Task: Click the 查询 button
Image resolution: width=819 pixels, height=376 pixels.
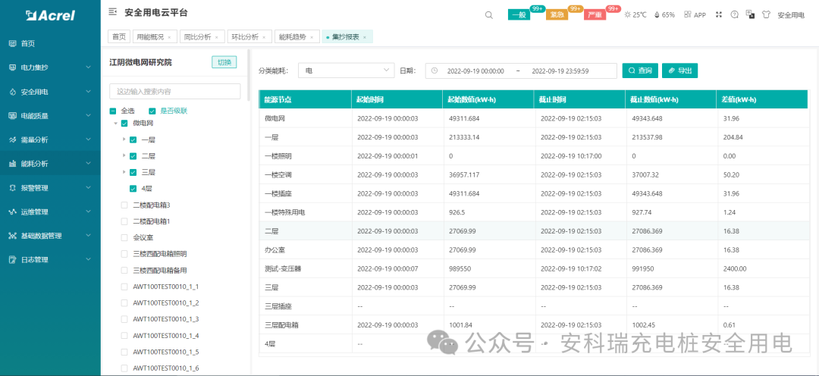Action: (x=640, y=70)
